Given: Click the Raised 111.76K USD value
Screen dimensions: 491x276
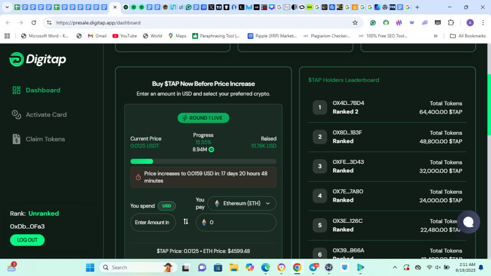Looking at the screenshot, I should coord(264,146).
